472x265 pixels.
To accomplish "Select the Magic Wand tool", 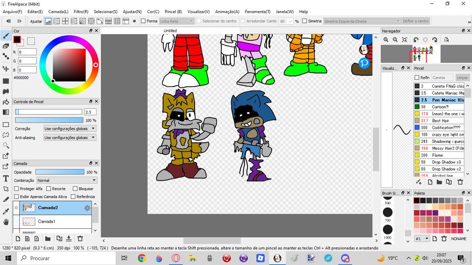I will click(6, 146).
